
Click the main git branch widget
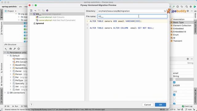pyautogui.click(x=189, y=109)
